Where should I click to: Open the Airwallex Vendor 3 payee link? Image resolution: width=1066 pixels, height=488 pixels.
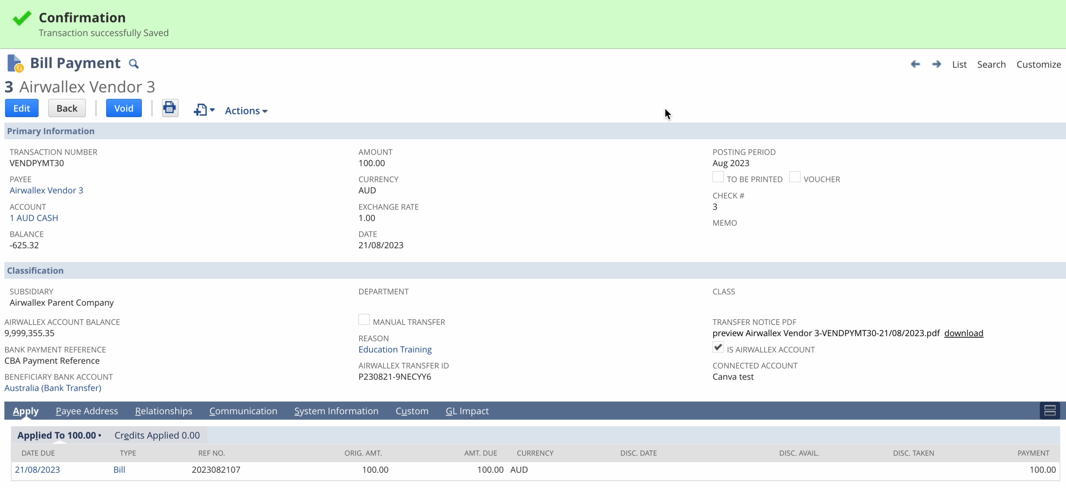[46, 190]
